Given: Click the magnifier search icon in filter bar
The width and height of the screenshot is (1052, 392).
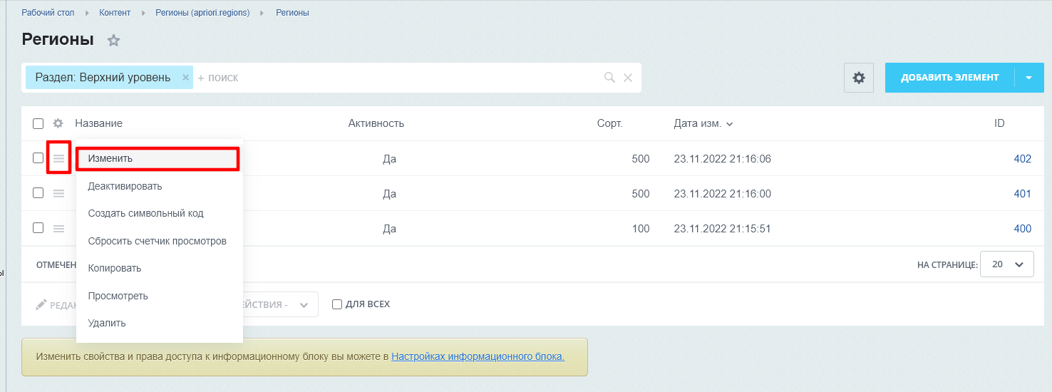Looking at the screenshot, I should click(x=609, y=78).
